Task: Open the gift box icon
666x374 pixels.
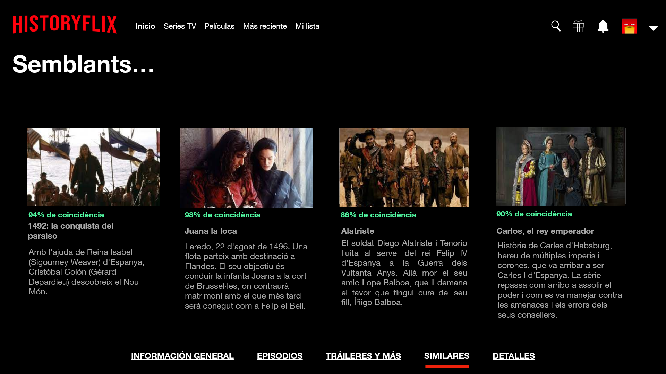Action: (x=578, y=26)
